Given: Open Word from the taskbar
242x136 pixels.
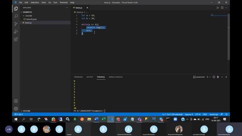Looking at the screenshot, I should [96, 119].
